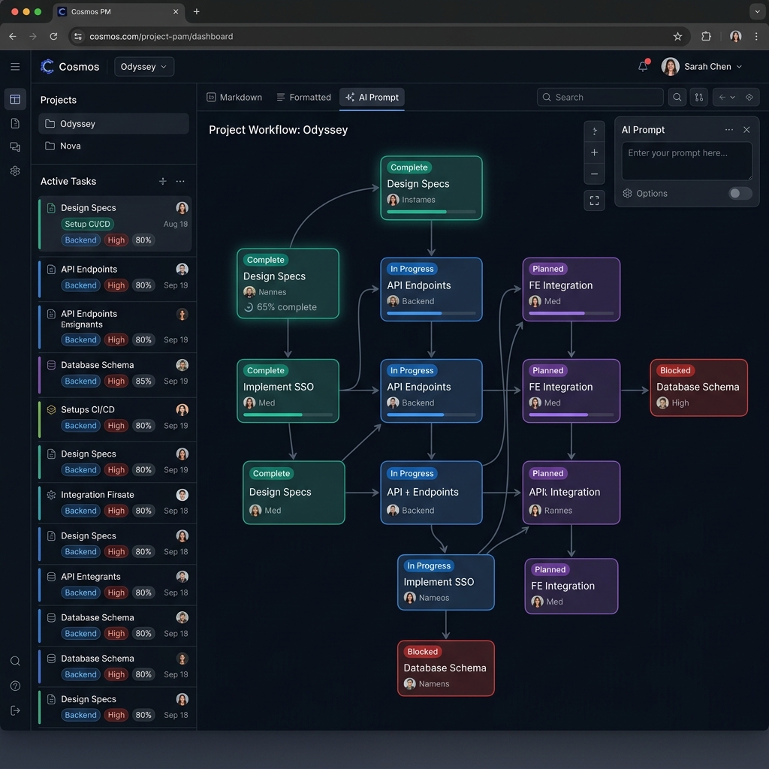Screen dimensions: 769x769
Task: Switch to the Markdown tab
Action: click(234, 97)
